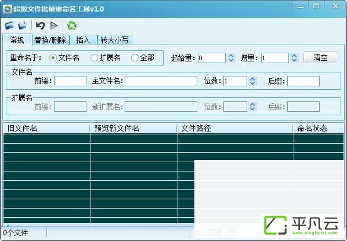347x241 pixels.
Task: Click the add folder icon in toolbar
Action: 23,25
